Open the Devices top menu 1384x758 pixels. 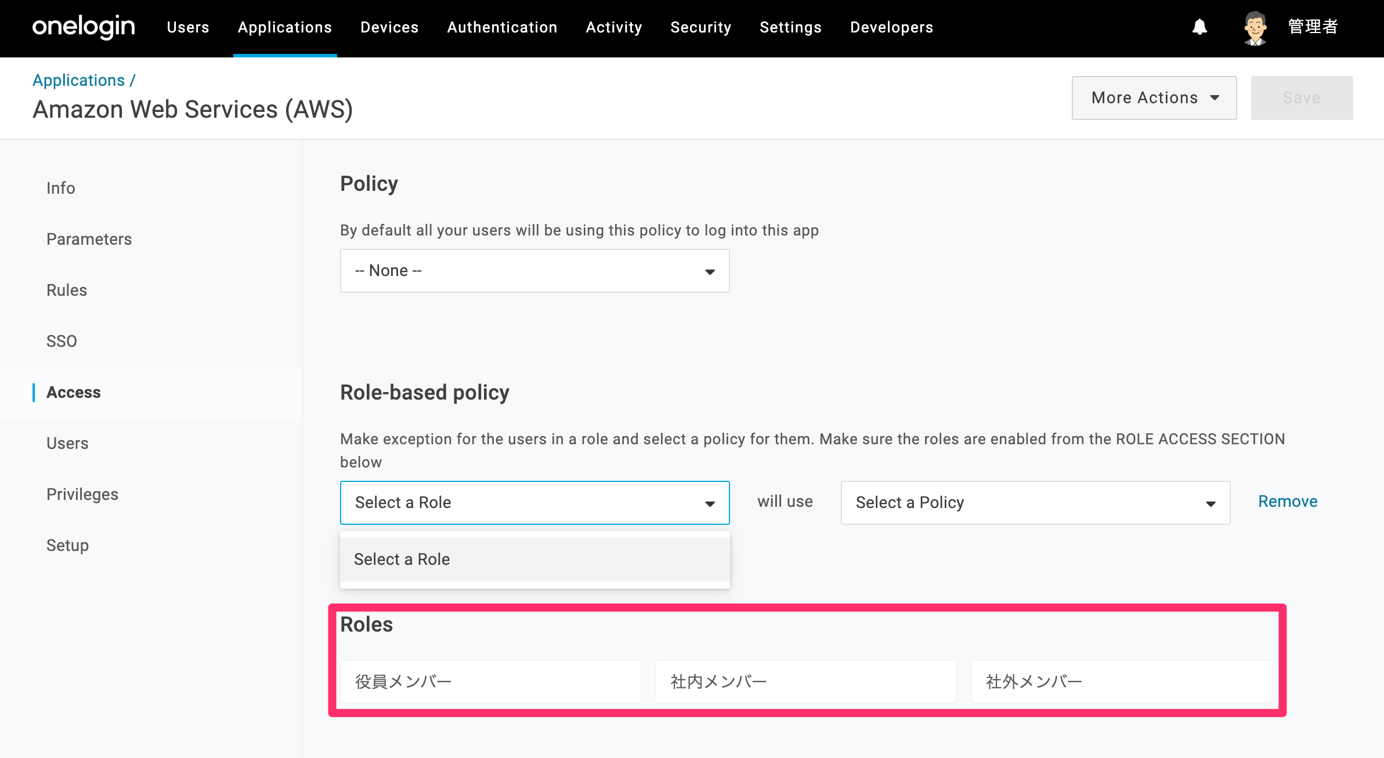[x=389, y=27]
